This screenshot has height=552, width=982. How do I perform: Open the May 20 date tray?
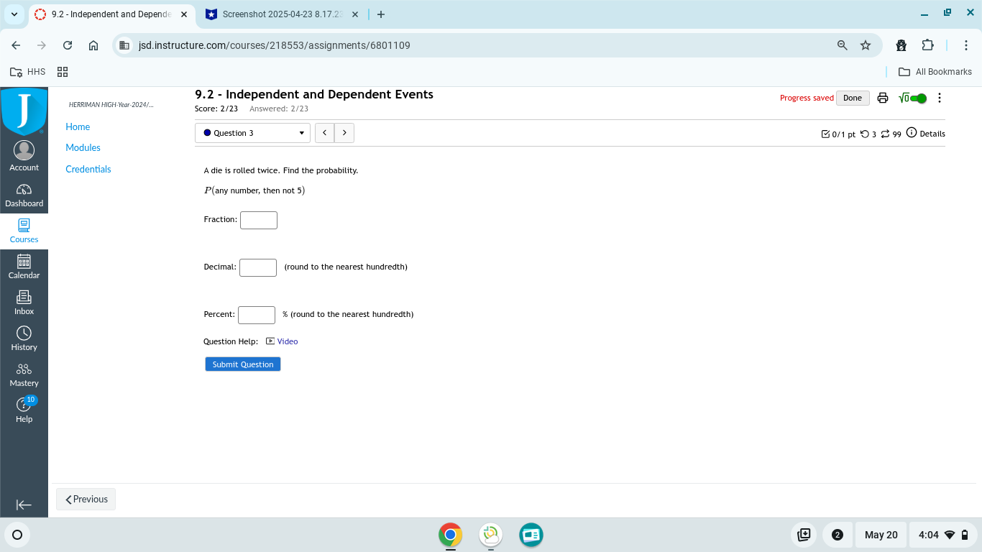pos(881,535)
